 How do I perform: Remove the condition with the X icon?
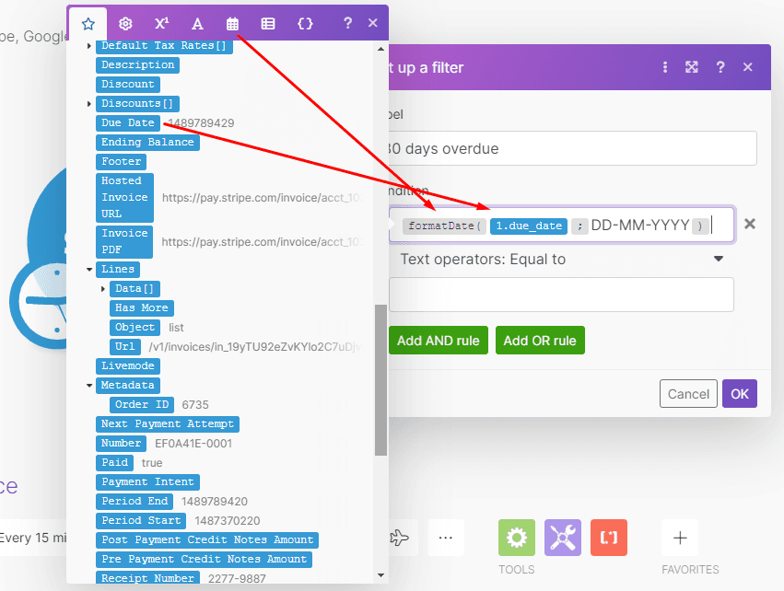coord(750,224)
